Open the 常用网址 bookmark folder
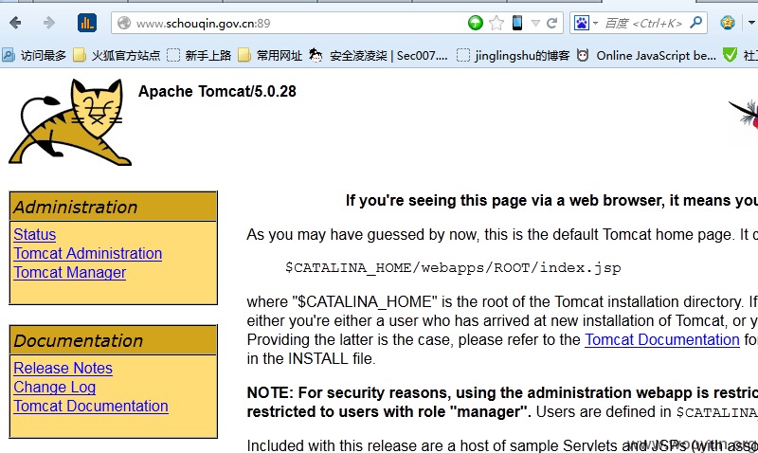 (270, 56)
